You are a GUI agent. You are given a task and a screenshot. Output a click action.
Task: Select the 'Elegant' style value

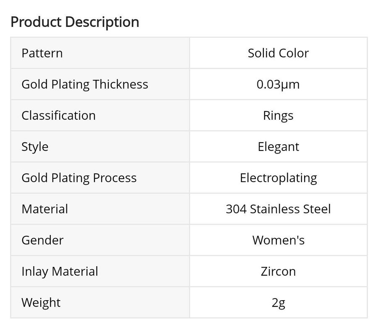(x=278, y=146)
